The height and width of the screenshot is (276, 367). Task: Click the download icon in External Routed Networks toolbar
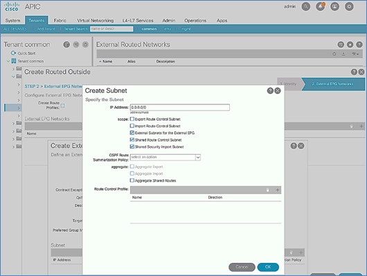(343, 54)
